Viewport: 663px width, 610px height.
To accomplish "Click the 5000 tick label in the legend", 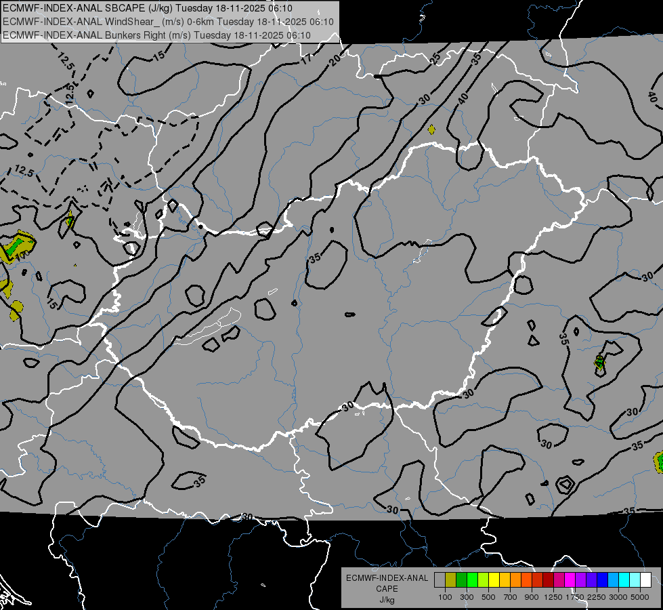I will click(x=640, y=597).
